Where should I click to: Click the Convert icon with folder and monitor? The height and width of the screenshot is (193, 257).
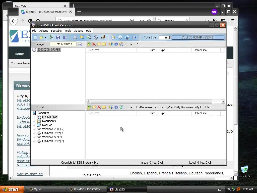(82, 37)
